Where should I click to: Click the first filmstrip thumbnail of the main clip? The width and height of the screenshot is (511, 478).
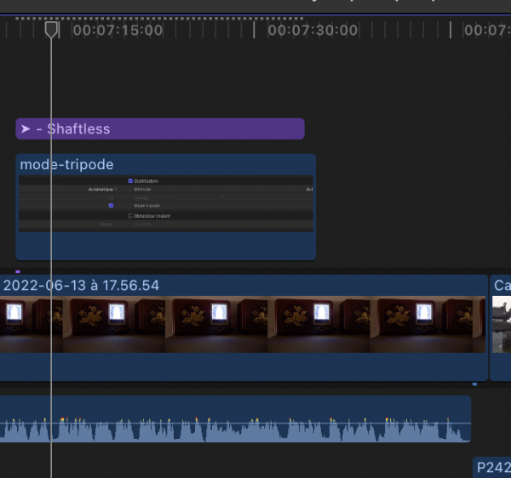tap(30, 324)
